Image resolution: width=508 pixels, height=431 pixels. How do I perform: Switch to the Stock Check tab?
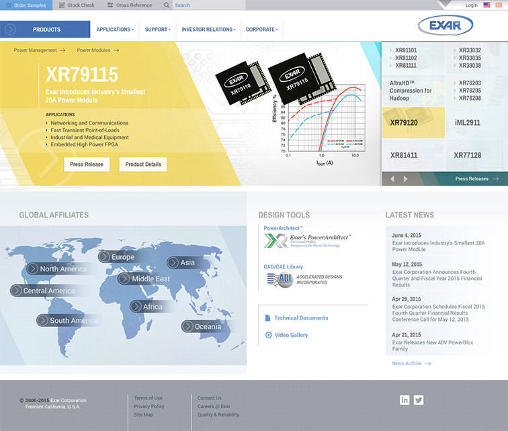(76, 5)
